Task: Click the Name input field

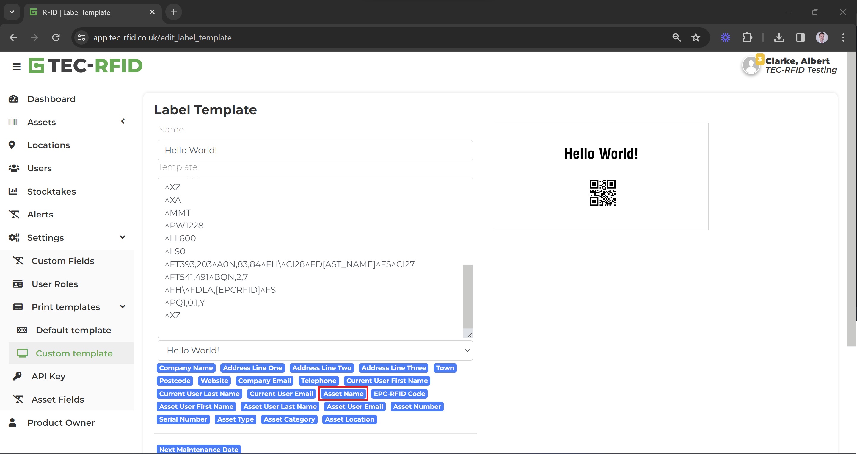Action: point(315,150)
